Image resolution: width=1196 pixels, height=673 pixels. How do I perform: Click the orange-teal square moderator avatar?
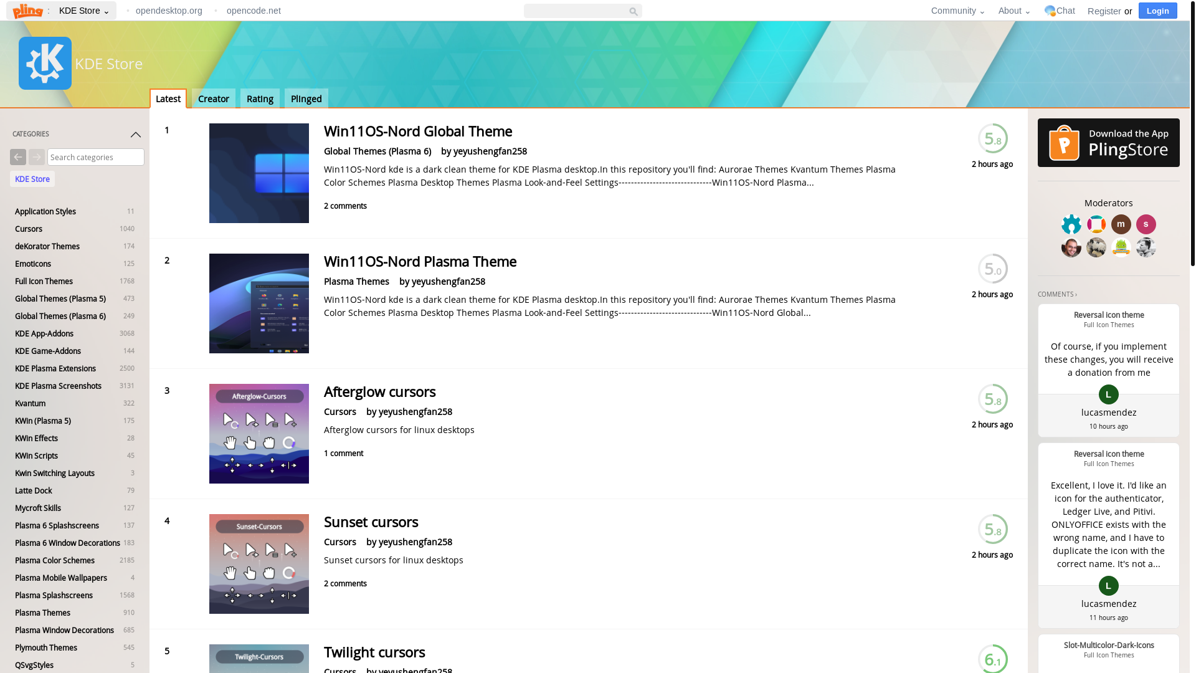coord(1096,224)
